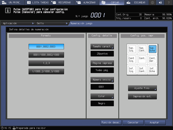Set position to Inf. Dcha
Viewport: 173px width, 130px height.
pos(152,70)
